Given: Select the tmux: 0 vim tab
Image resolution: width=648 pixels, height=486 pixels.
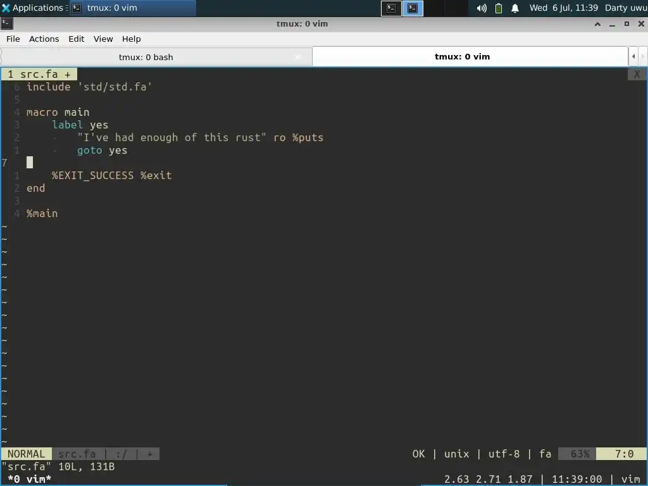Looking at the screenshot, I should tap(462, 56).
